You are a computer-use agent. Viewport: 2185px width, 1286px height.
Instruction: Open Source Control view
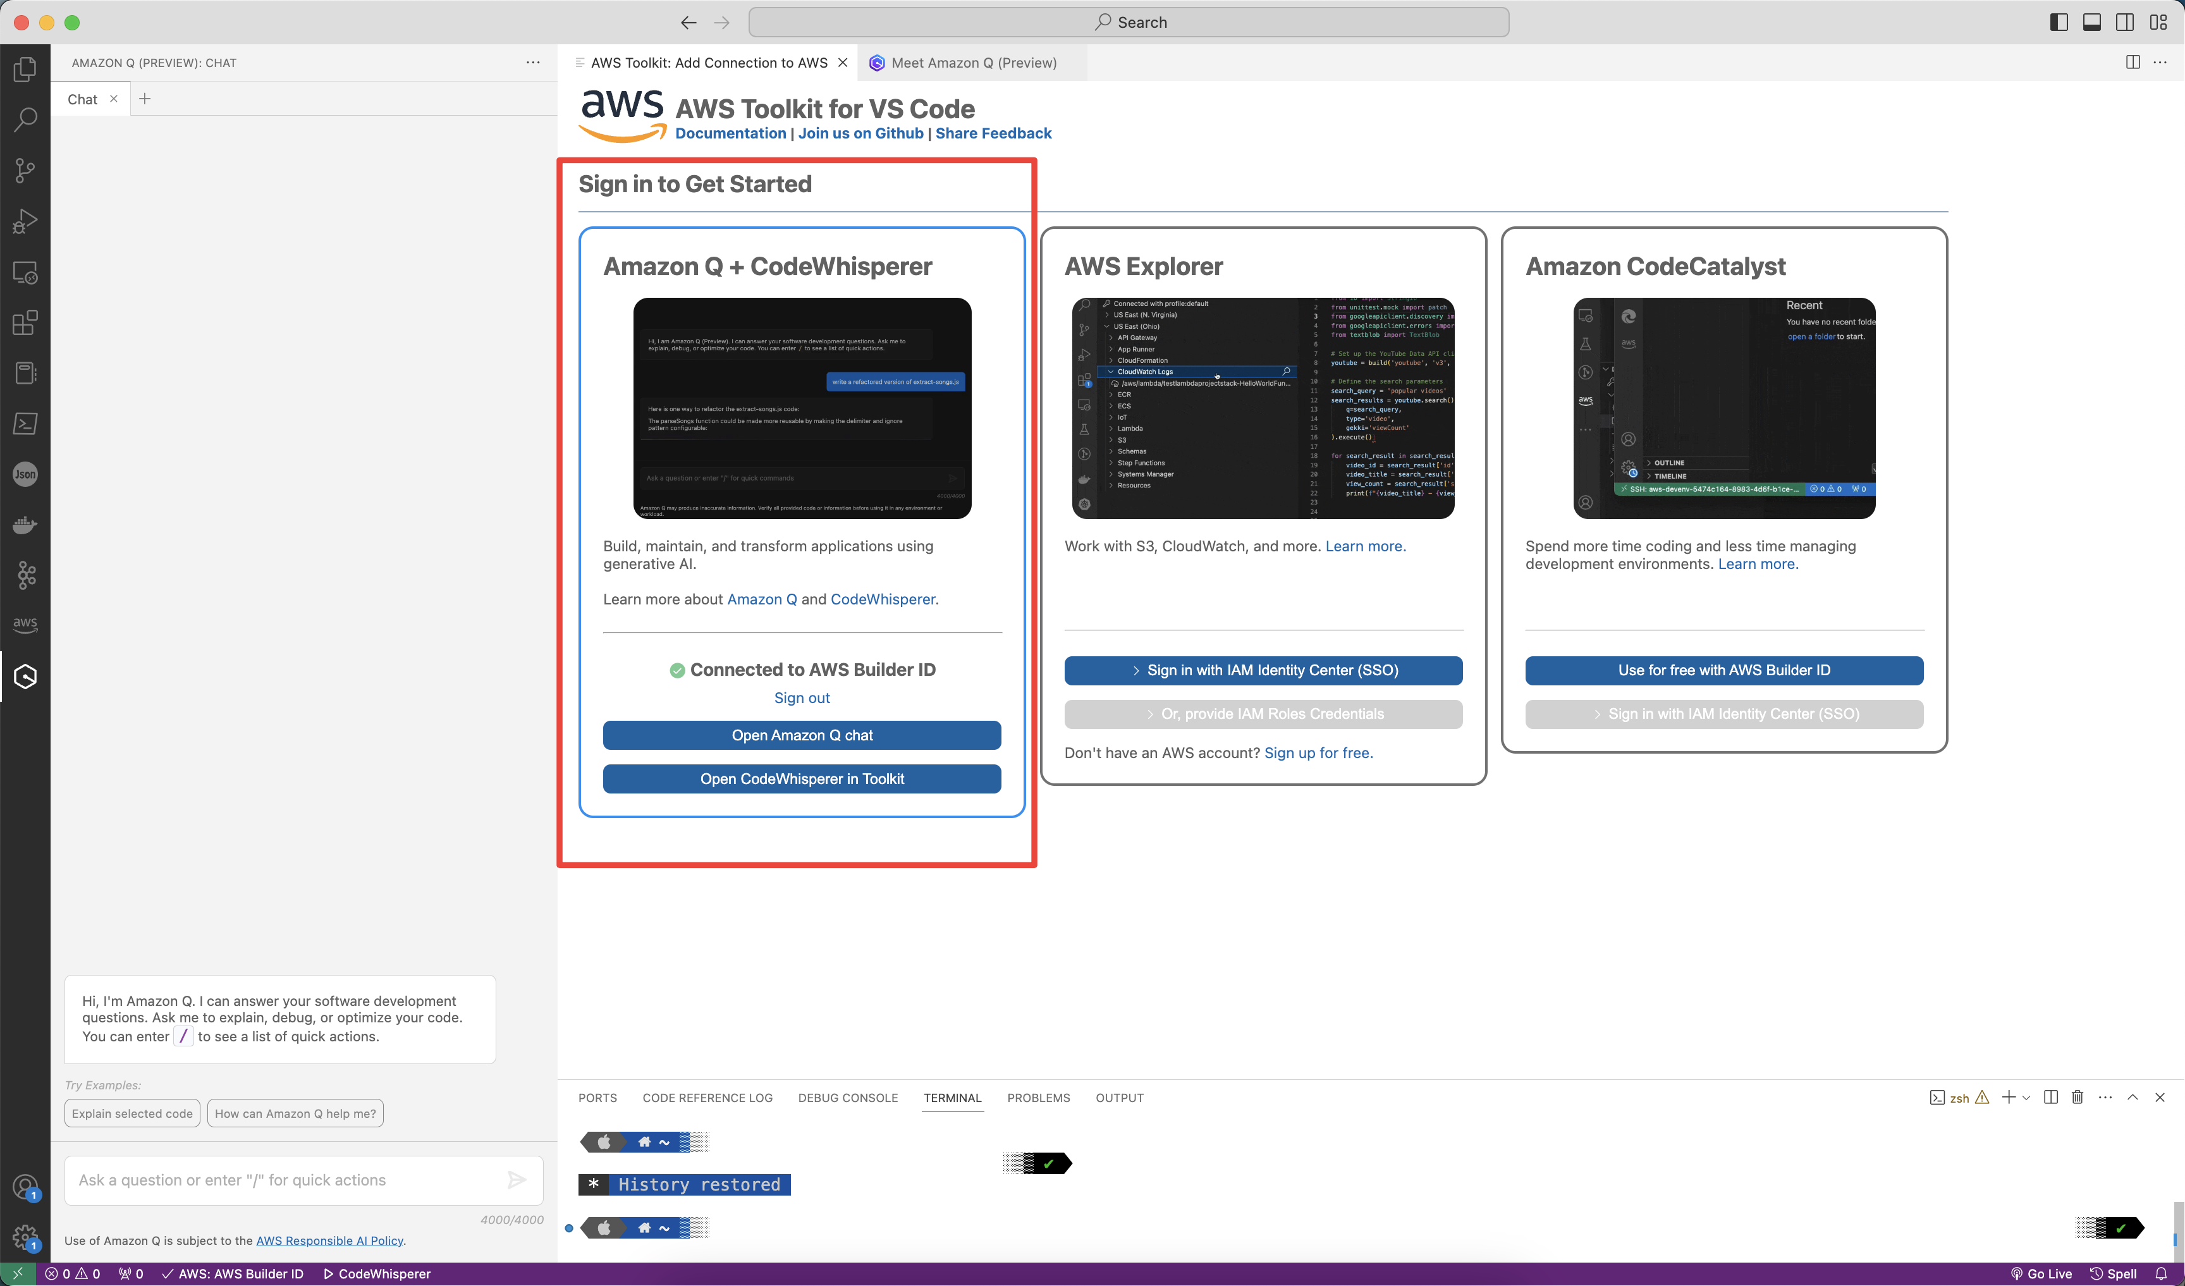click(x=25, y=170)
